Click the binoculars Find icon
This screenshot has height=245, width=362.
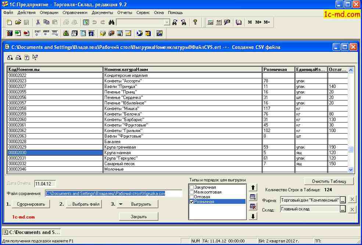[112, 22]
